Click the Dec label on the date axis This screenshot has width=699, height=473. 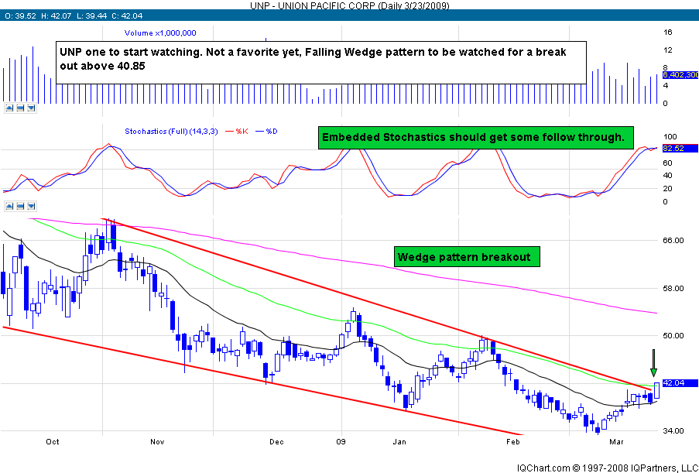click(277, 442)
